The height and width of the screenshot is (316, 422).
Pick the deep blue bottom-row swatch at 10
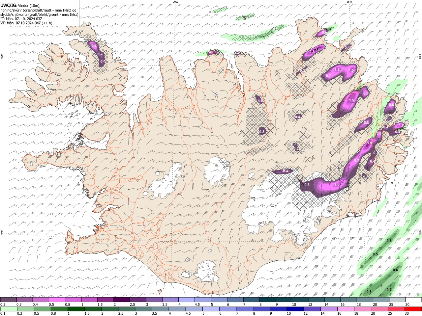point(294,309)
